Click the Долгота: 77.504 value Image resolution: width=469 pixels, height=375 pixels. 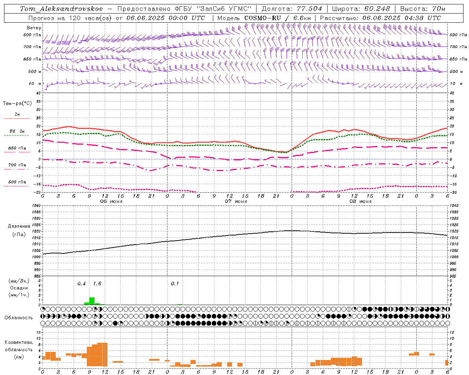[292, 9]
